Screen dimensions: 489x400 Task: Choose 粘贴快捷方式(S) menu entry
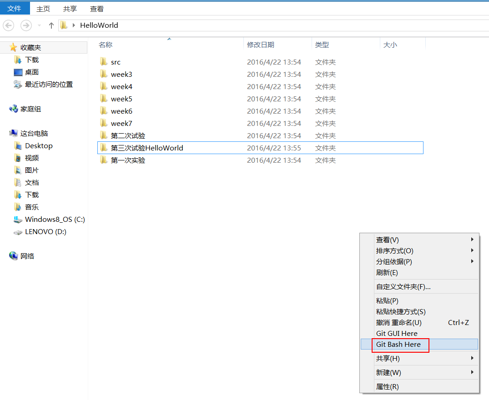click(x=420, y=311)
